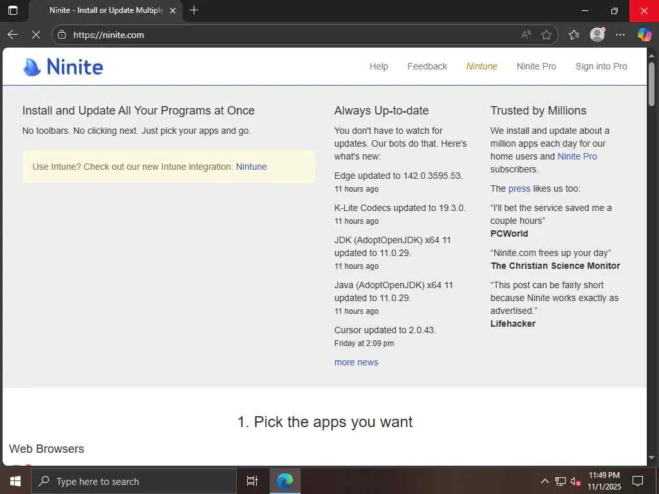Follow the Nintune link in the yellow banner

252,167
